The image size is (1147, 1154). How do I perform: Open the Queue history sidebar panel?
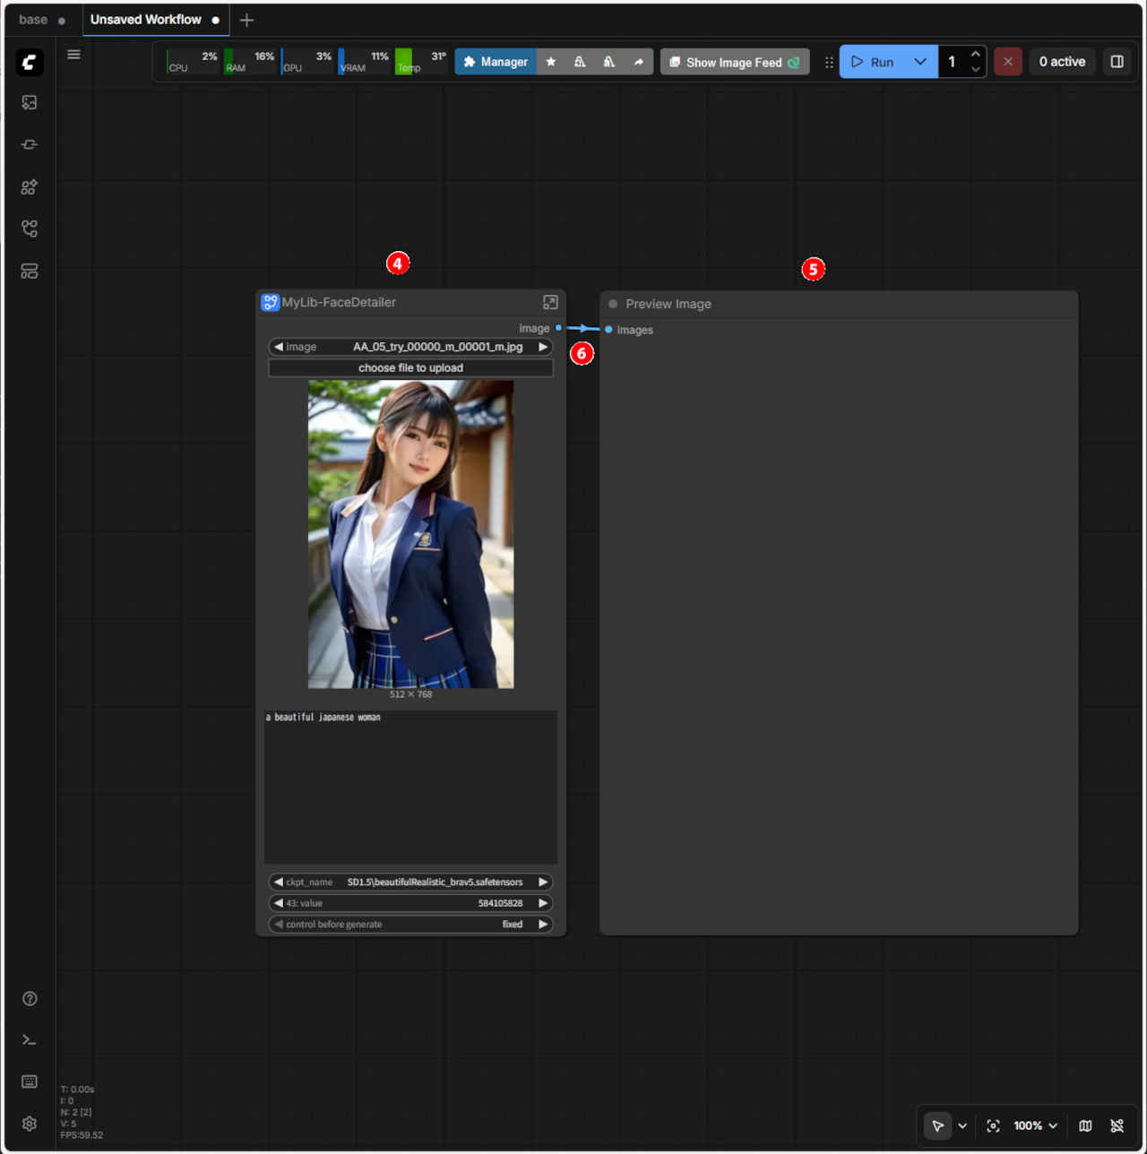pos(30,103)
